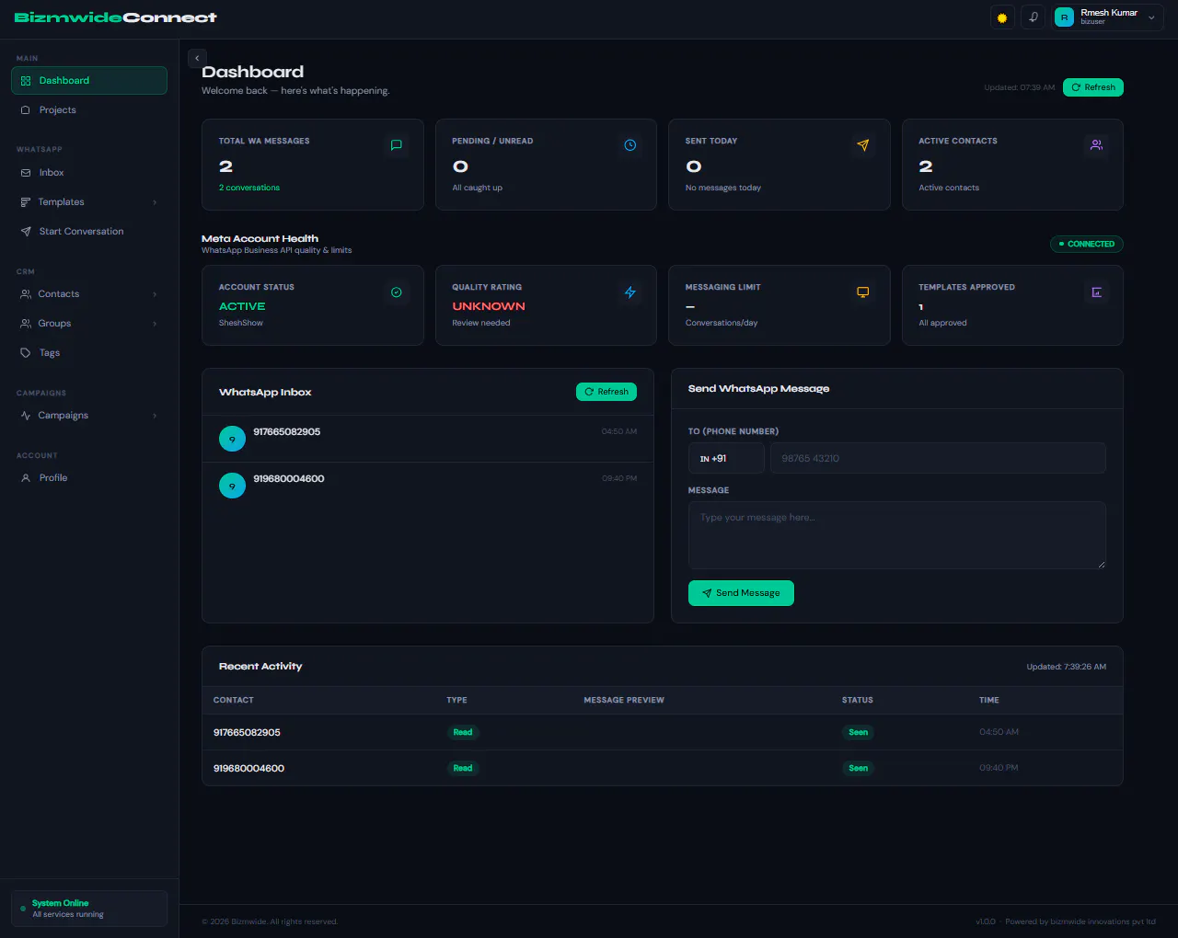Click the BizmwideConnect logo
The image size is (1178, 938).
tap(116, 17)
